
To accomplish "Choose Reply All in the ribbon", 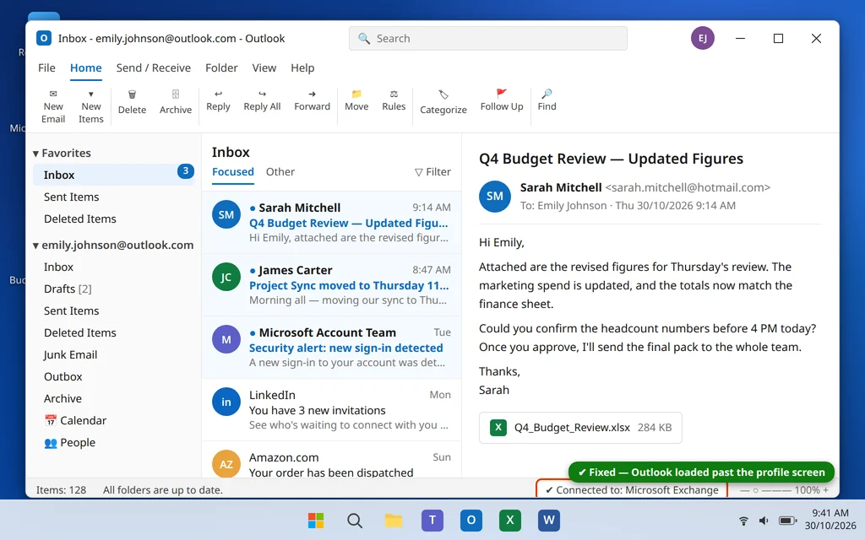I will (262, 101).
